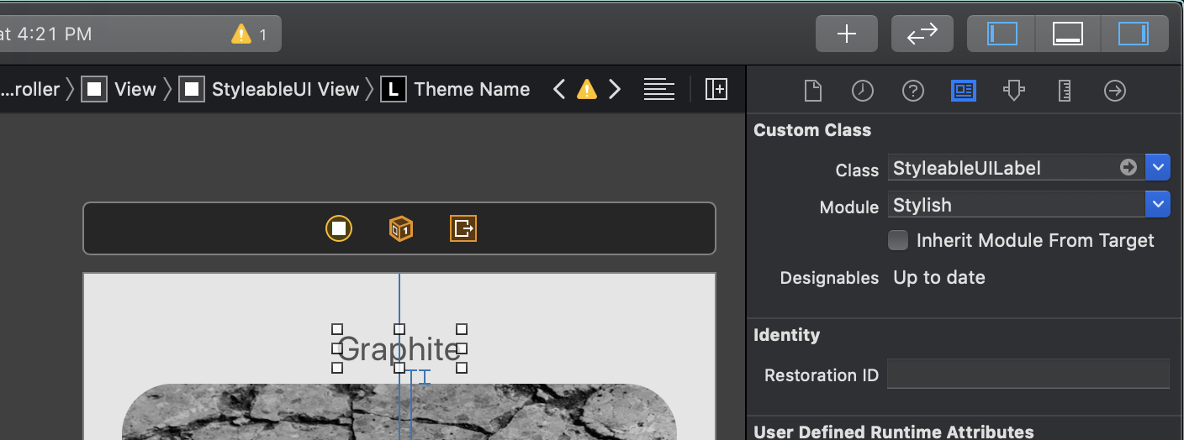Go to next issue with right chevron
This screenshot has height=440, width=1184.
615,89
